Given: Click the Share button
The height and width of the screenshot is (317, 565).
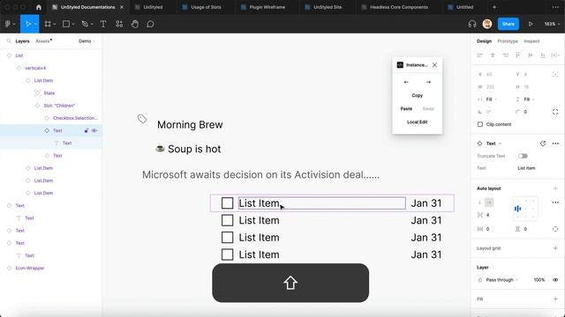Looking at the screenshot, I should coord(508,24).
